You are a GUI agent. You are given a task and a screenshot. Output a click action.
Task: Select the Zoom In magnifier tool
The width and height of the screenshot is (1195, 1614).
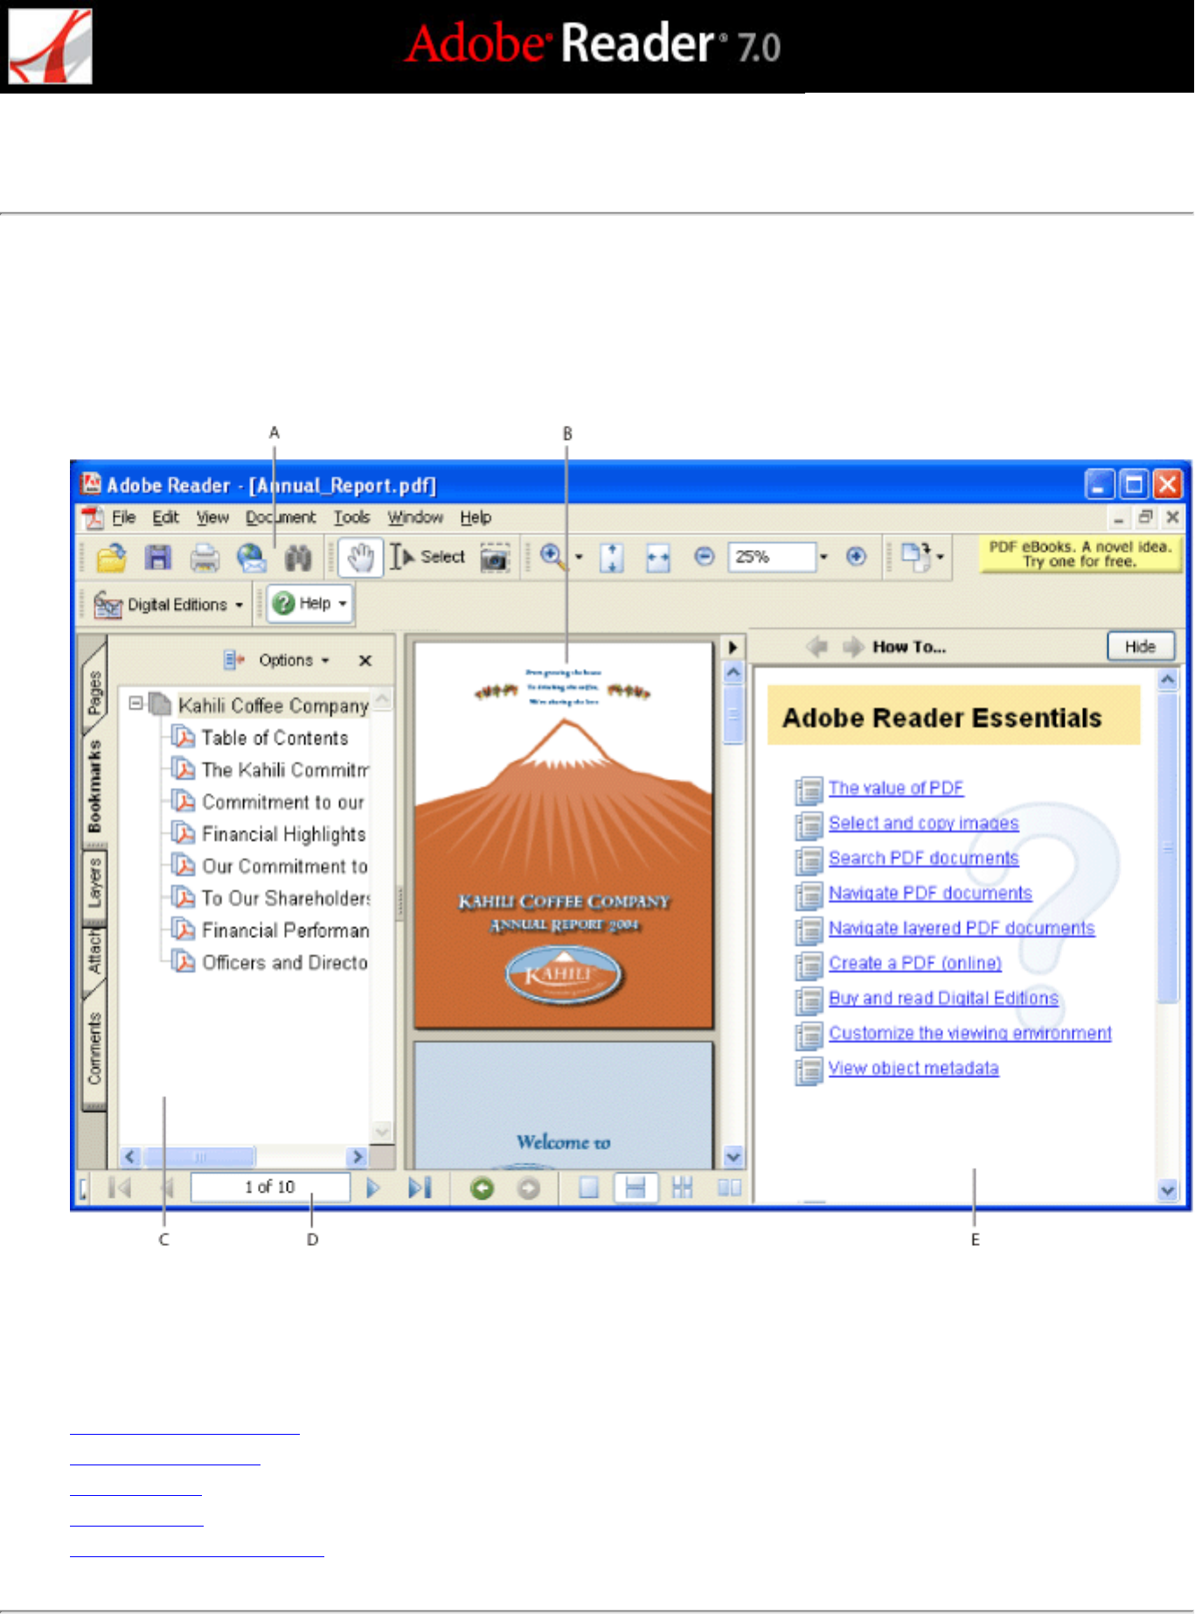552,556
